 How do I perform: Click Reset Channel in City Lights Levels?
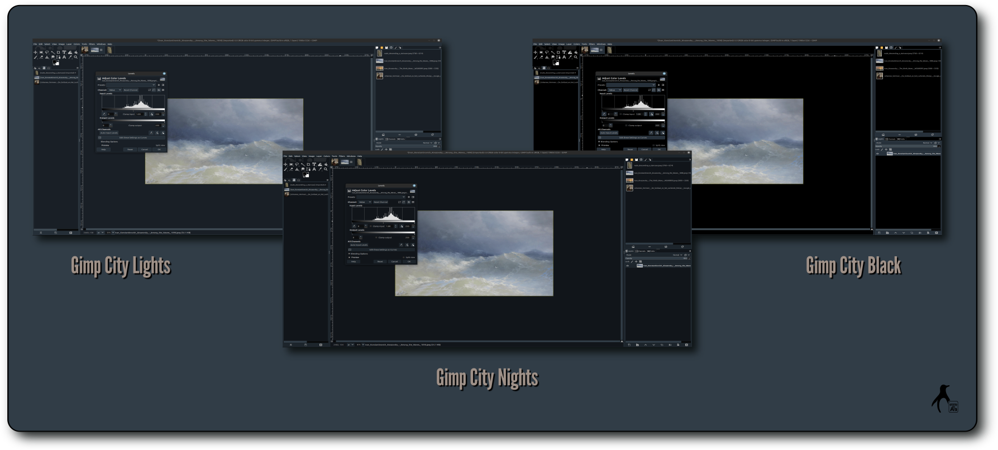coord(130,90)
